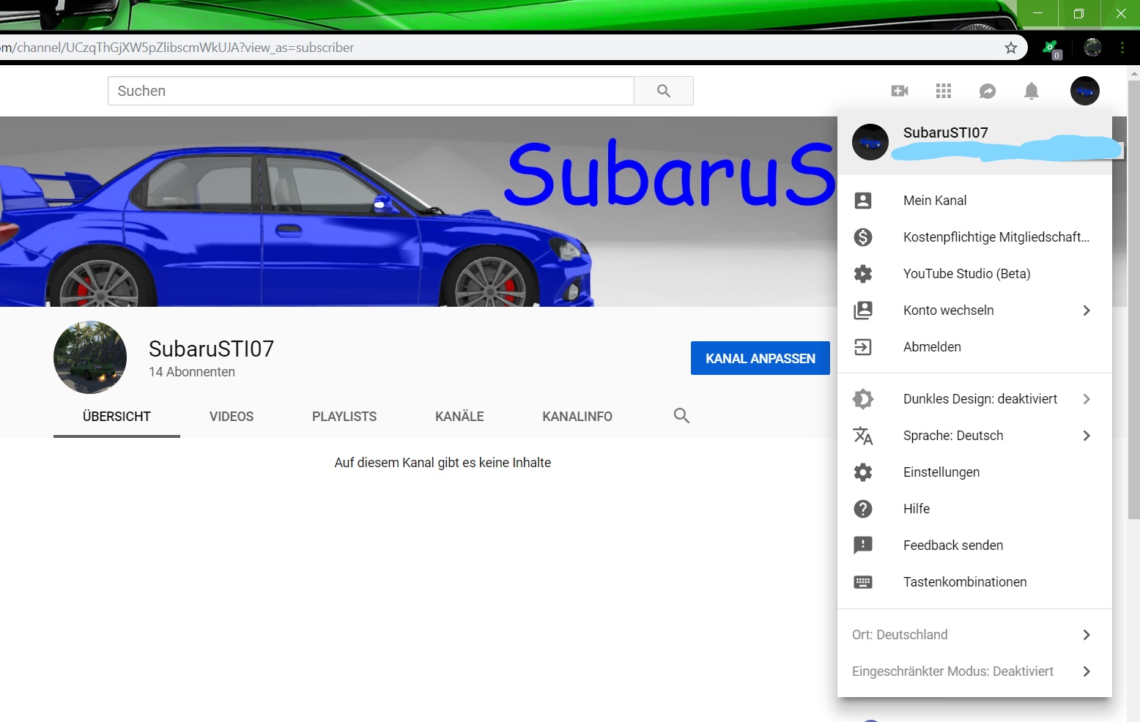Click the 14 Abonnenten subscriber count
The width and height of the screenshot is (1140, 722).
pyautogui.click(x=192, y=372)
